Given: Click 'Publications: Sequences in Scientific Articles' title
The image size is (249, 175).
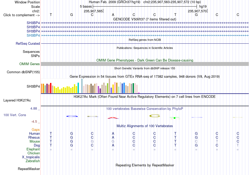Looking at the screenshot, I should tap(145, 48).
